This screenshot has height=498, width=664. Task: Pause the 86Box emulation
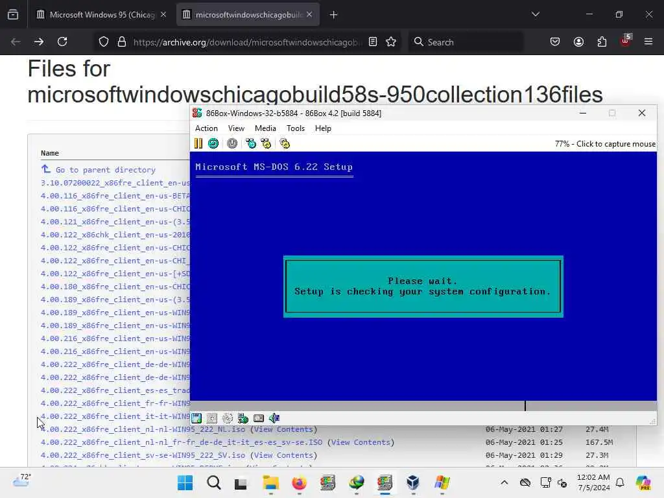point(198,143)
